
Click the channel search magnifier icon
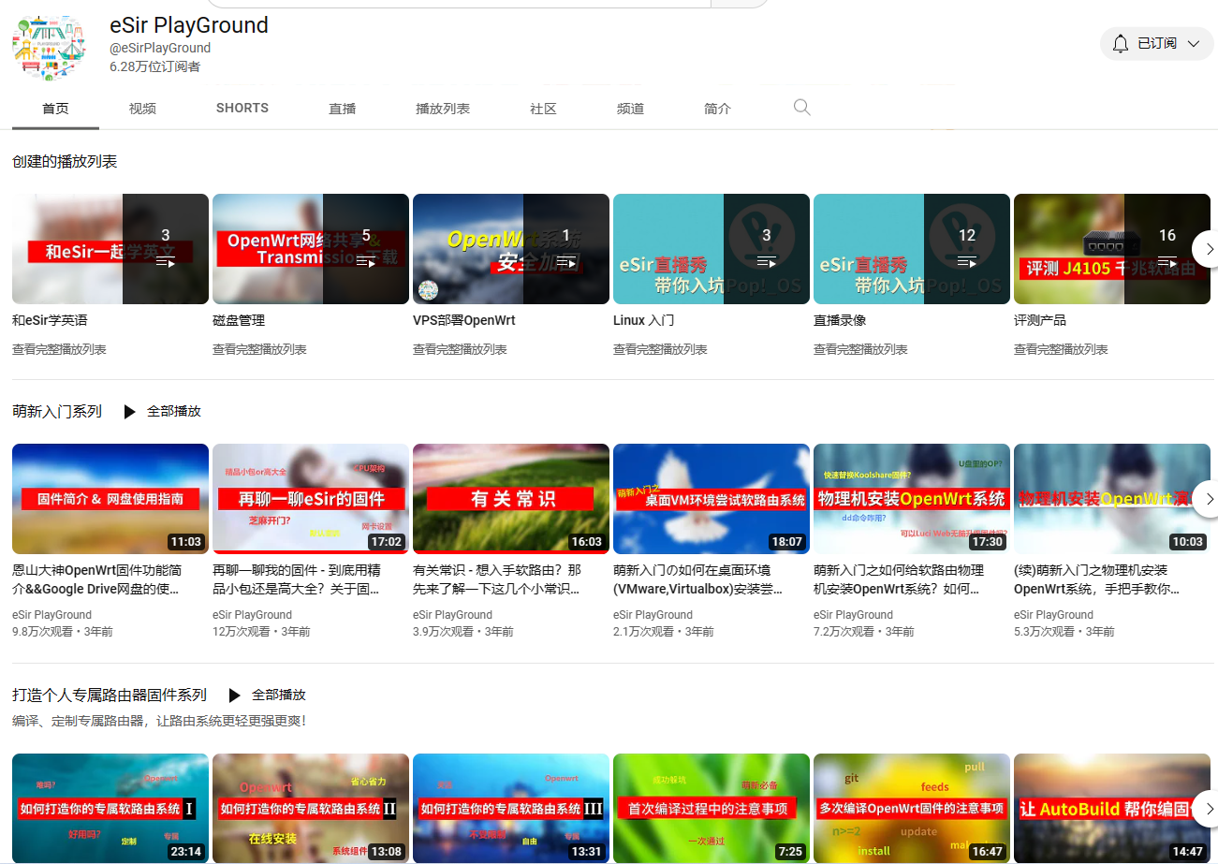[801, 108]
